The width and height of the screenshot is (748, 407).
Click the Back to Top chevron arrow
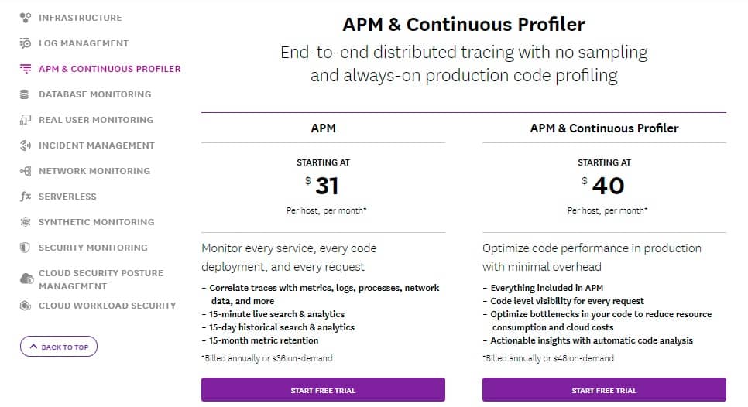[x=33, y=347]
